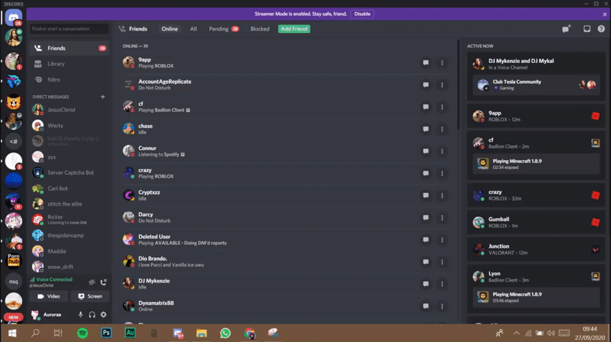
Task: Open Adobe Audition from the taskbar
Action: click(x=130, y=333)
